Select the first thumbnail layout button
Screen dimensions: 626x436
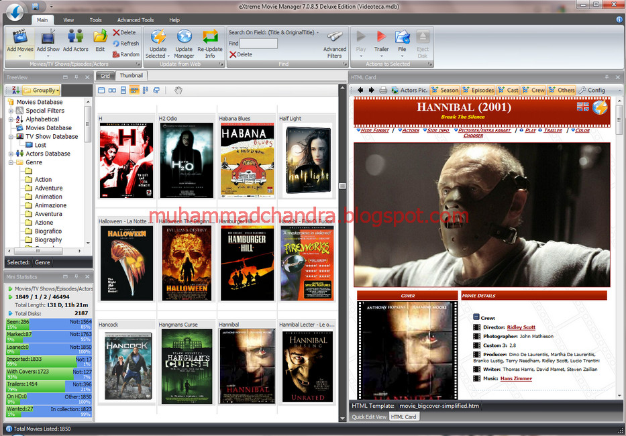coord(101,91)
